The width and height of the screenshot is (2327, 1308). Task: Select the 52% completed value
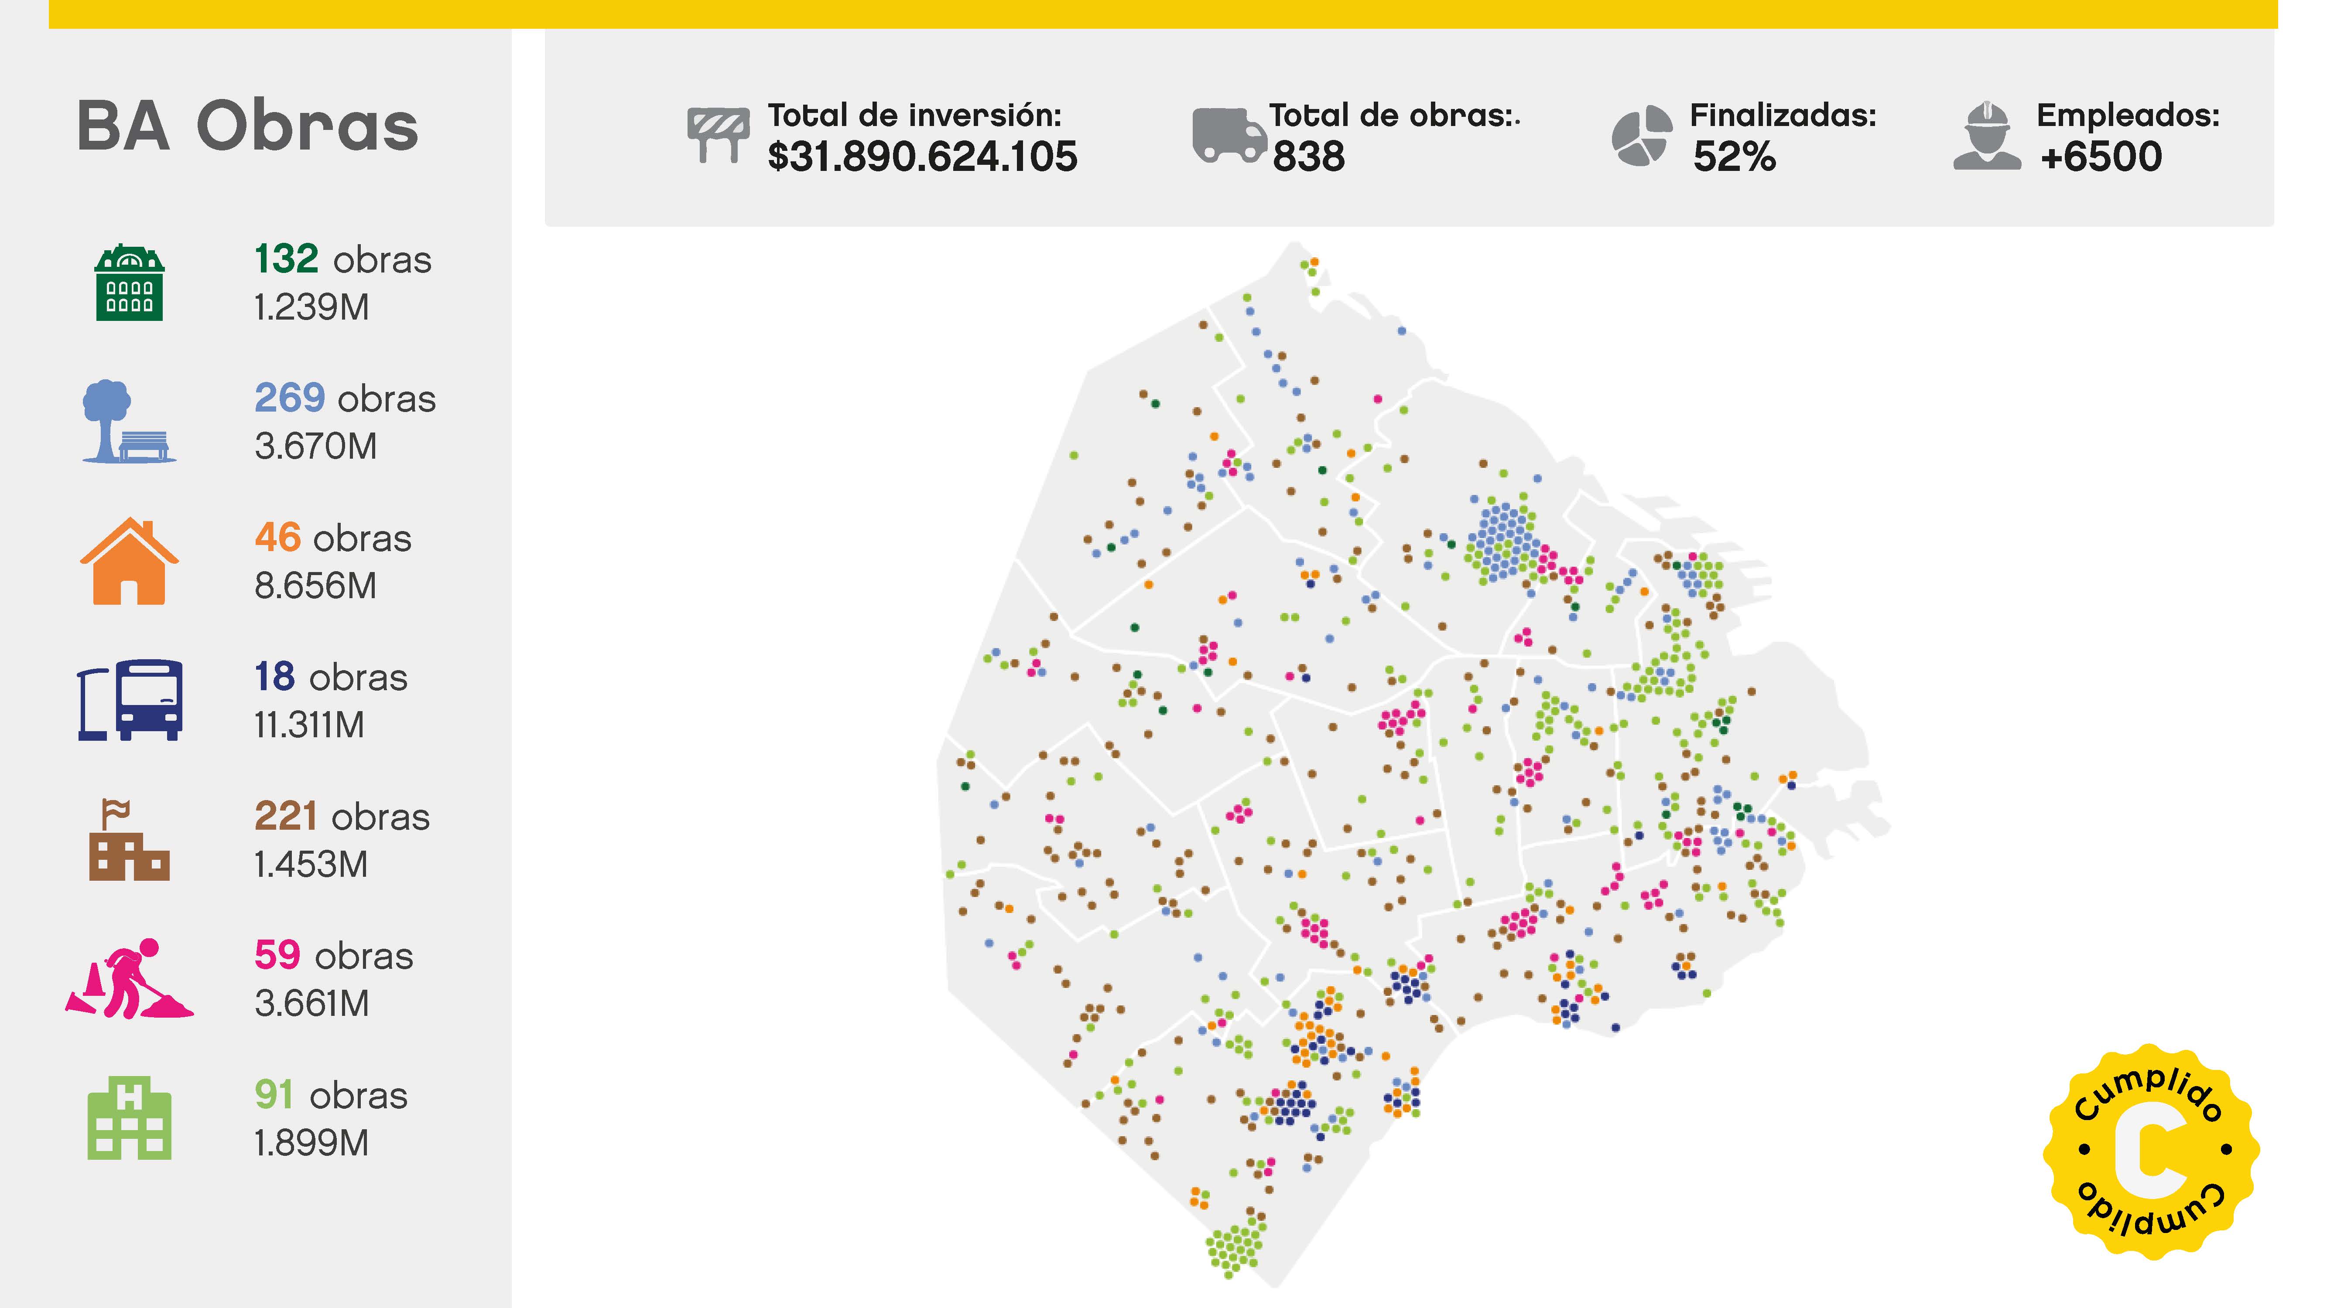pos(1735,157)
